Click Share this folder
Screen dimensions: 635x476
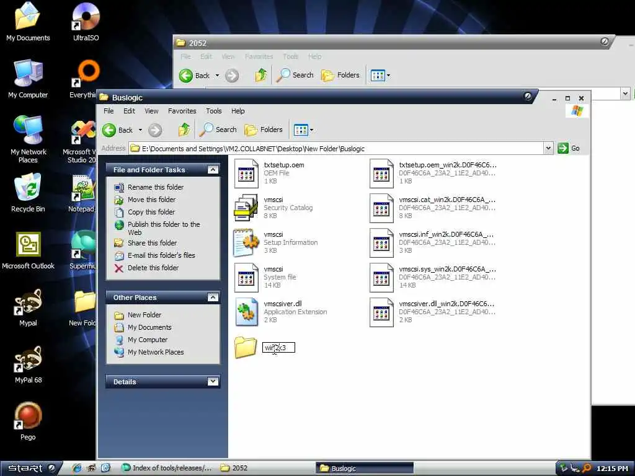coord(153,243)
